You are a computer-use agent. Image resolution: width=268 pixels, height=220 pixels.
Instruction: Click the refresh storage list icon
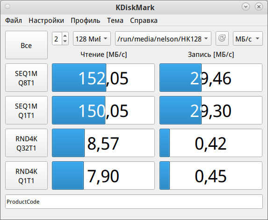point(222,38)
